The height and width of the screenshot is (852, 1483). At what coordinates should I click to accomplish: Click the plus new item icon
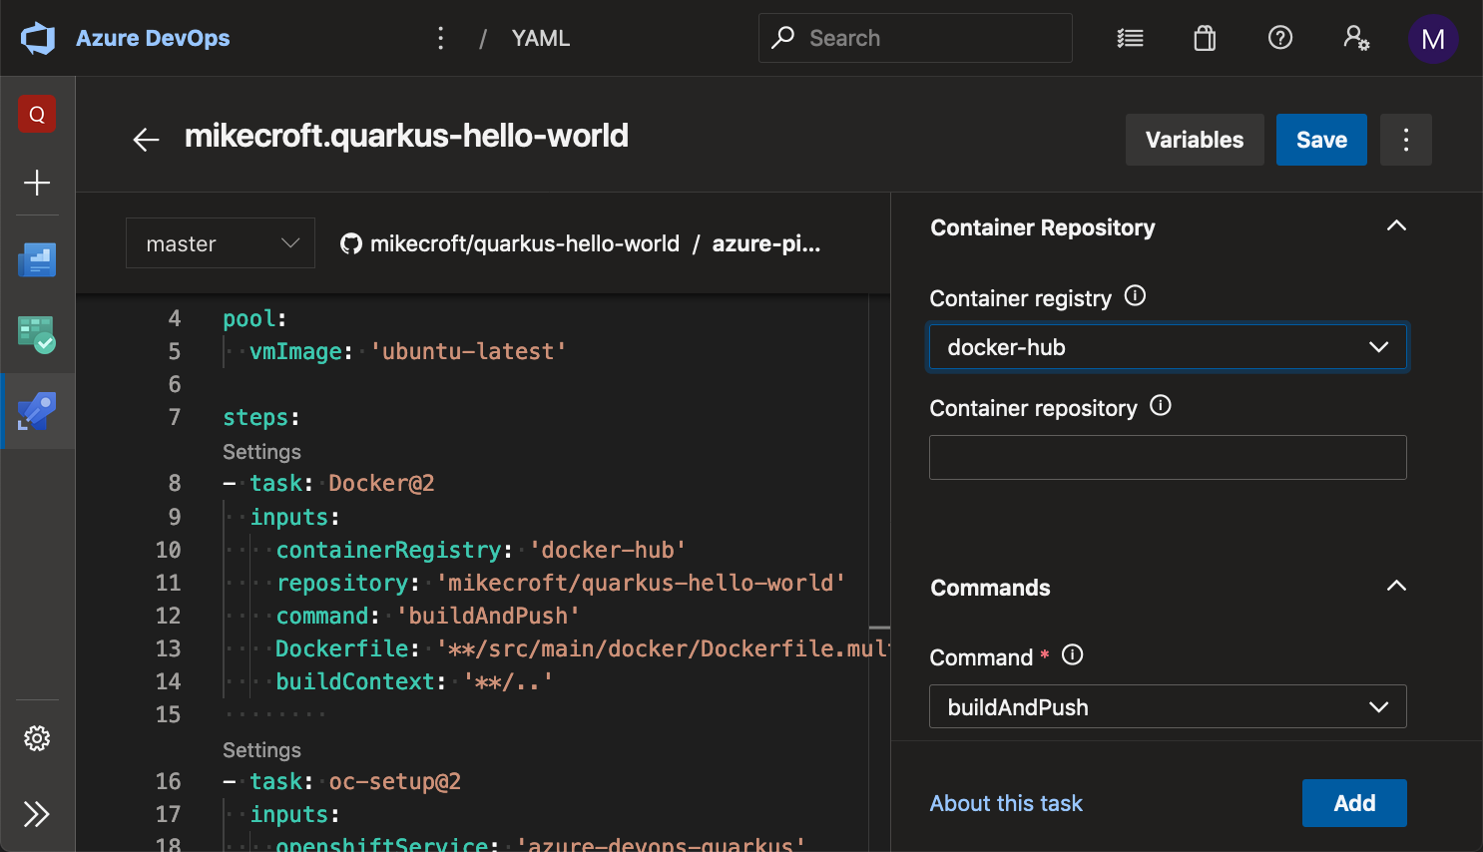coord(37,183)
